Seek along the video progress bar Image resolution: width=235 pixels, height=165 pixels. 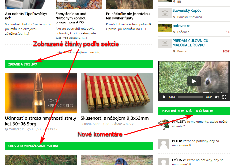190,97
